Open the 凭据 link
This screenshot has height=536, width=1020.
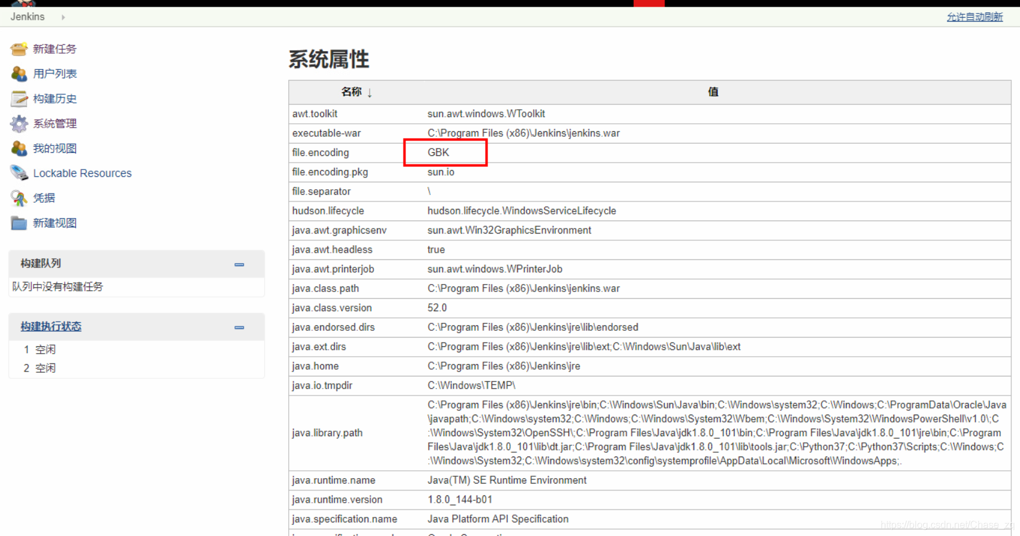pos(44,198)
